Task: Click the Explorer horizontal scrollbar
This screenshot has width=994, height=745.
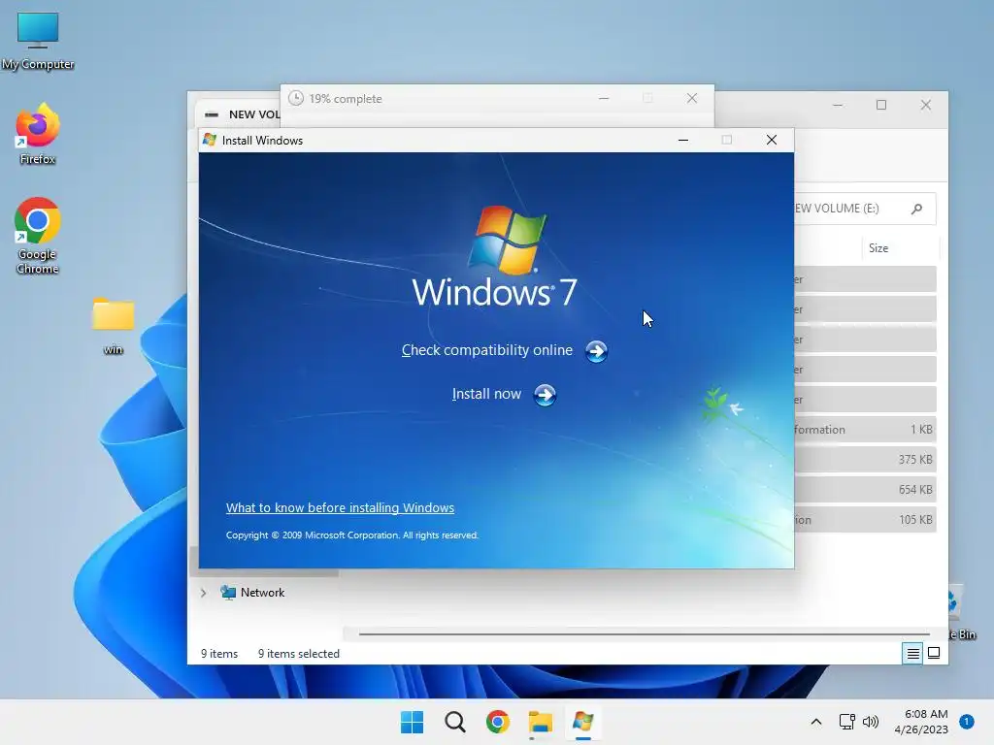Action: [x=645, y=633]
